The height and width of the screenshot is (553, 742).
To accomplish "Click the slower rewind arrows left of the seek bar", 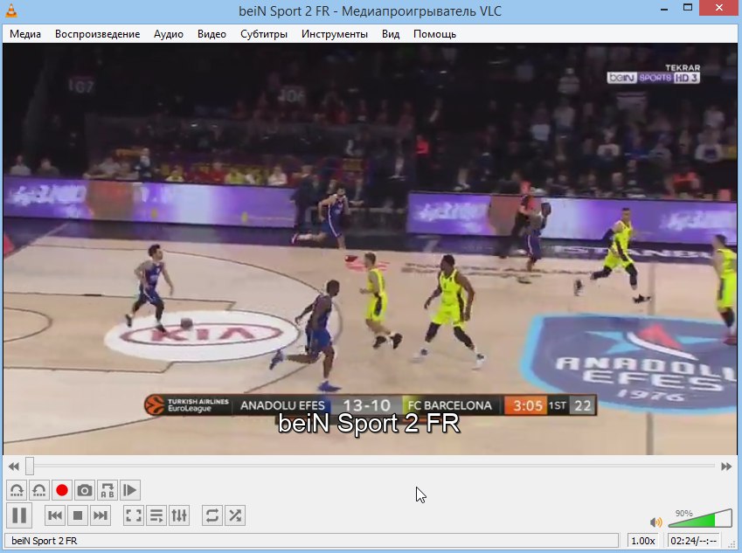I will [x=14, y=467].
